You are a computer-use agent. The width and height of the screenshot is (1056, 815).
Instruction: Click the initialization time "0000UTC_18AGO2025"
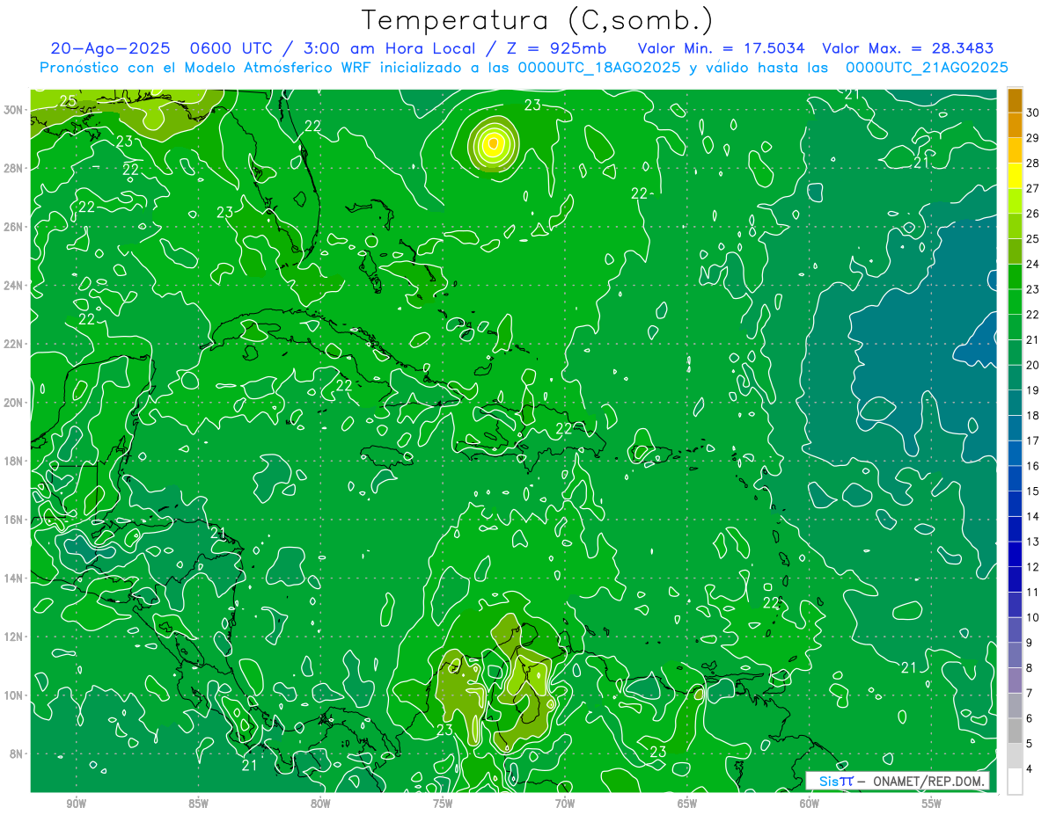[x=601, y=68]
